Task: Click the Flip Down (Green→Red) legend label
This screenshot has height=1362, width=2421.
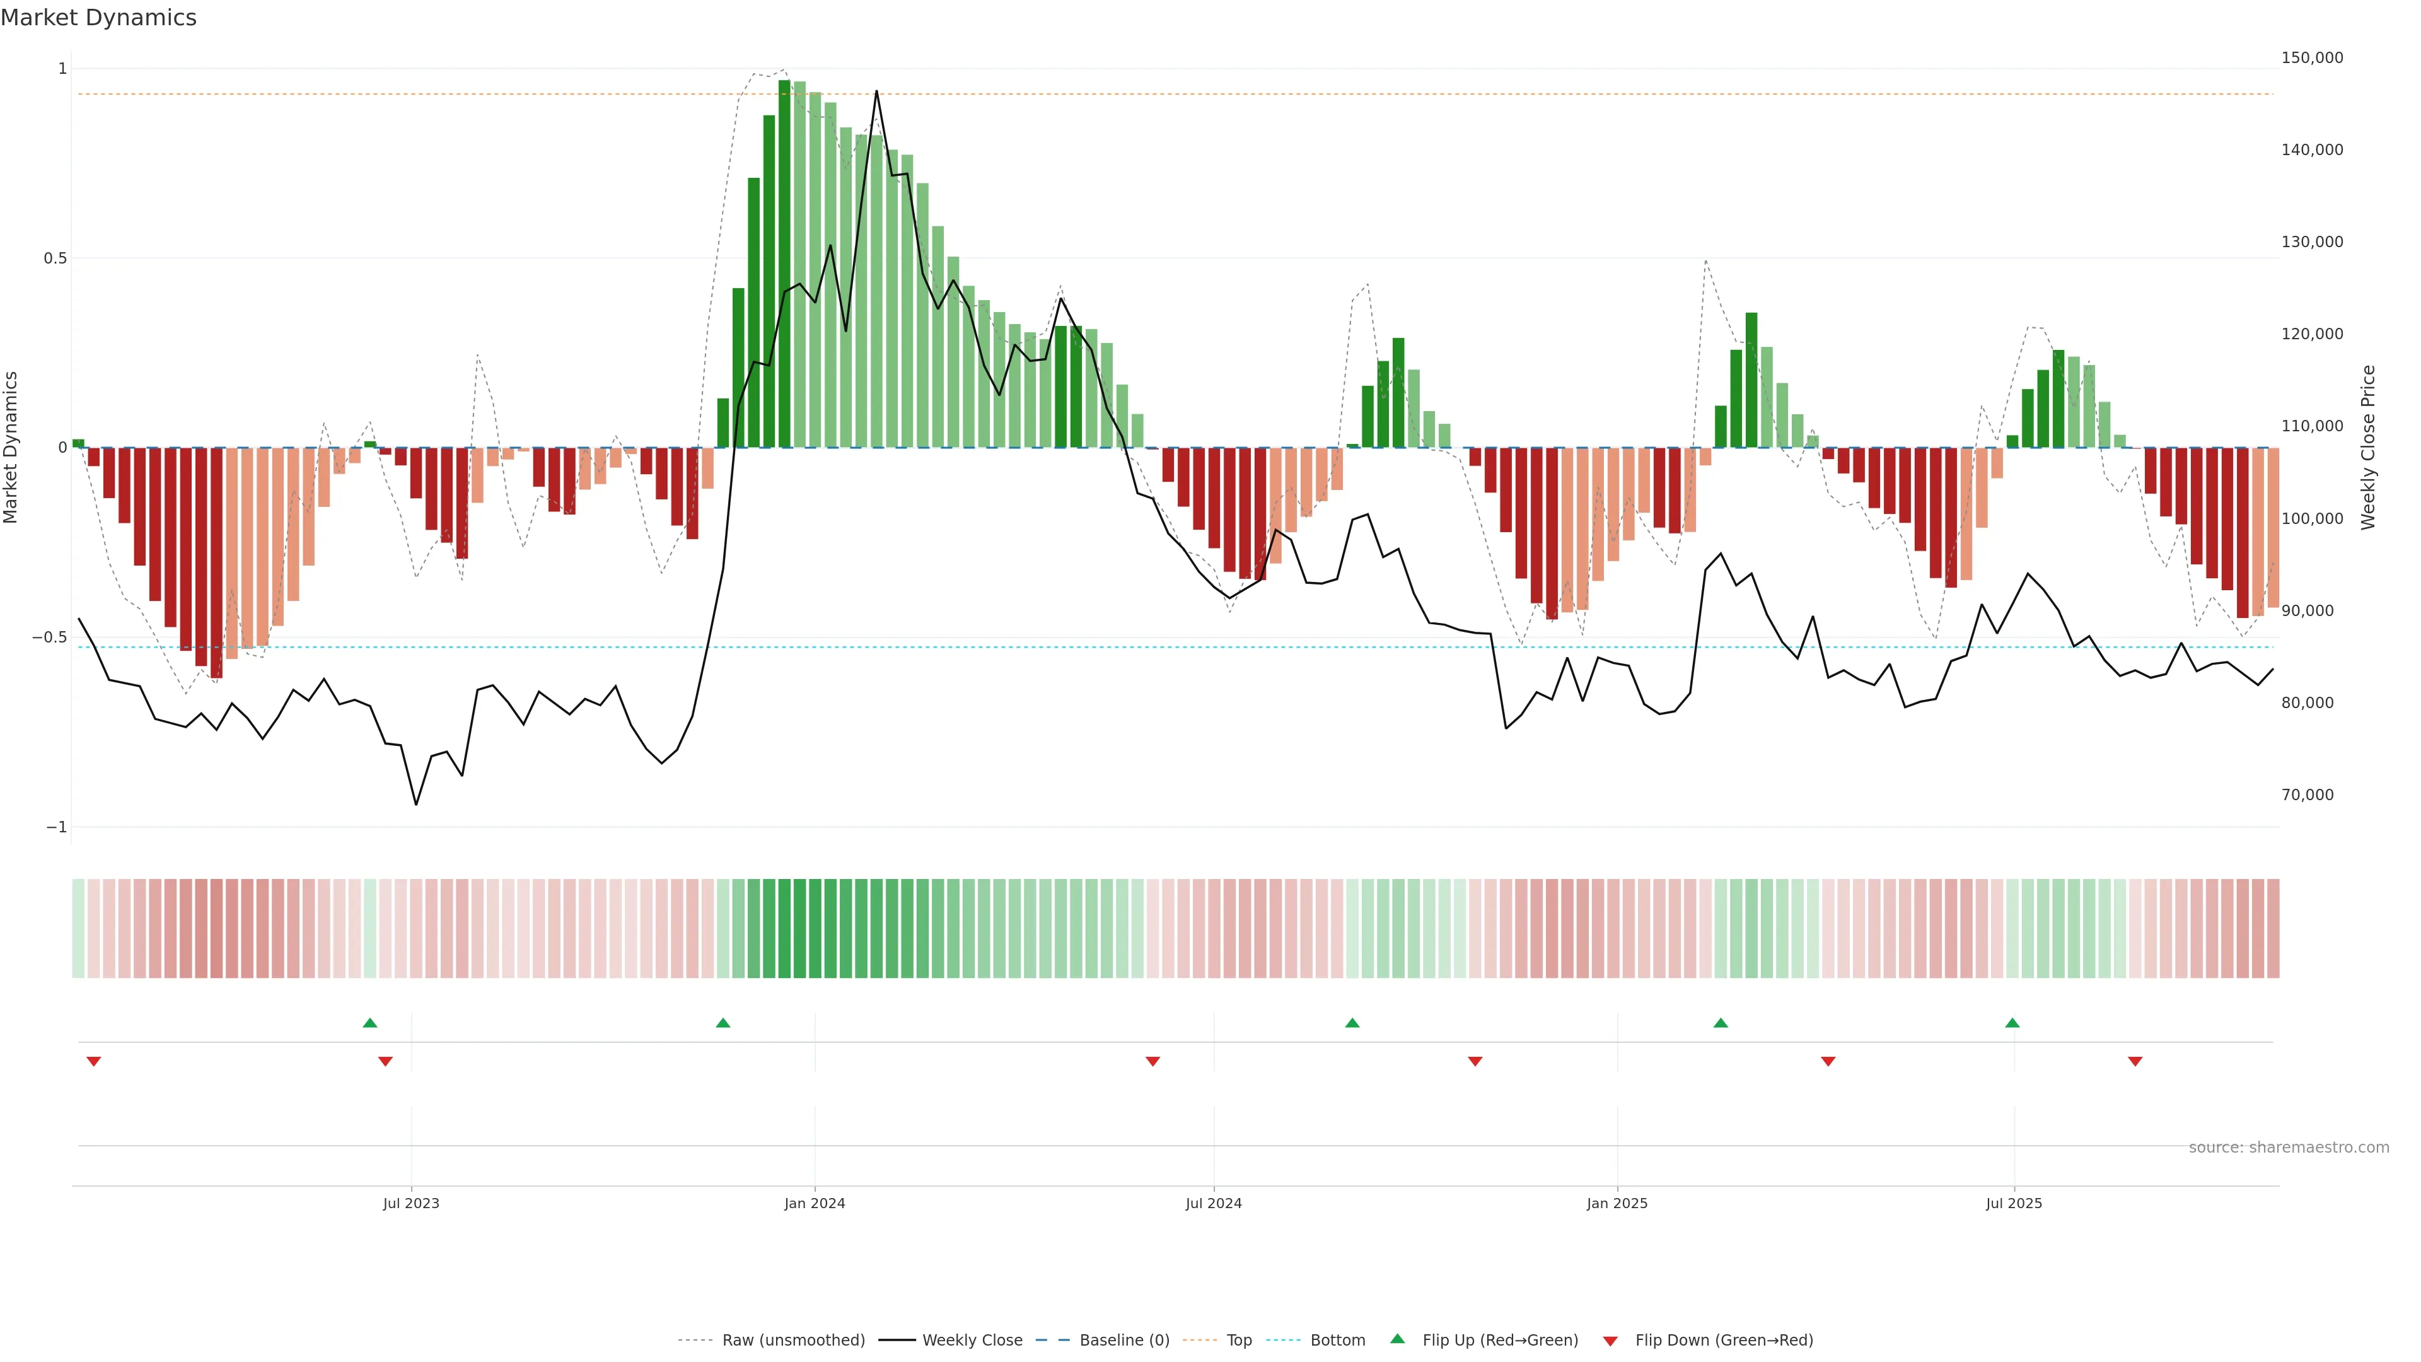Action: point(1724,1341)
